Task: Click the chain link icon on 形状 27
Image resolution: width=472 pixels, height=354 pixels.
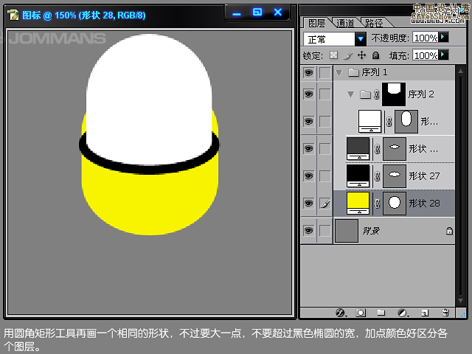Action: coord(377,176)
